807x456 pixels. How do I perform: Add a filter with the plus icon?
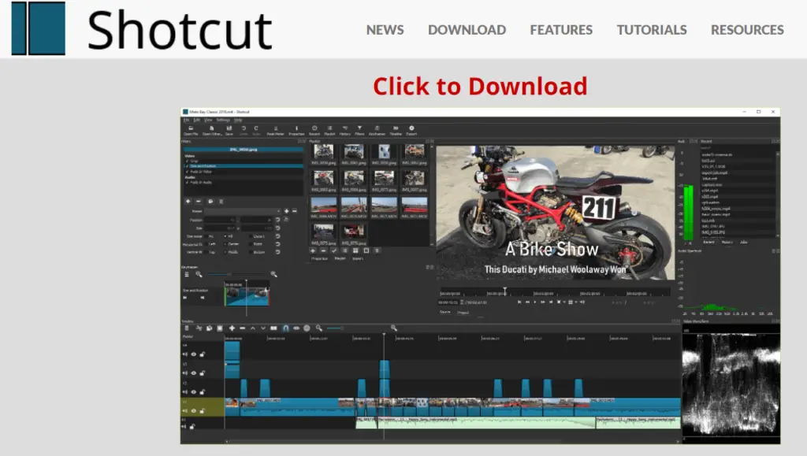pos(188,202)
